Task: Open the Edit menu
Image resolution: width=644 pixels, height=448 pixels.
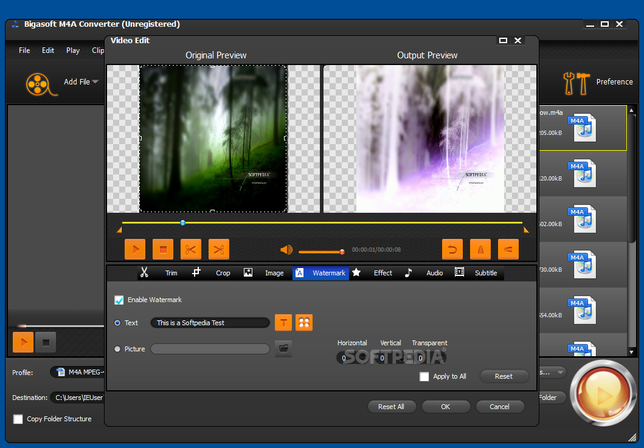Action: click(x=48, y=50)
